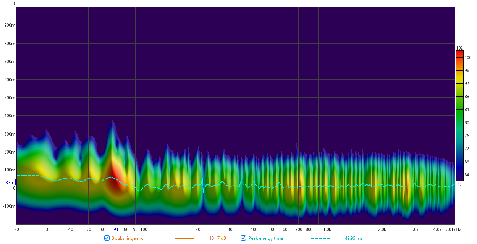Click the 4.0k frequency axis label
The height and width of the screenshot is (244, 477).
(x=437, y=229)
